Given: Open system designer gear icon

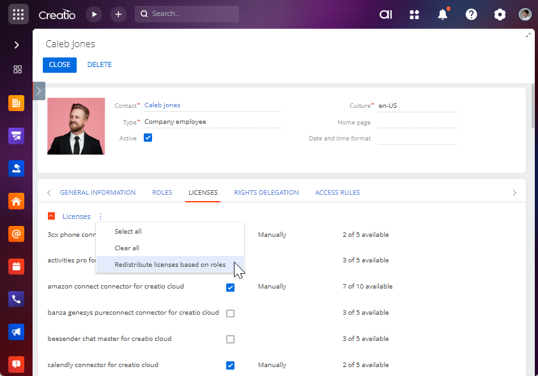Looking at the screenshot, I should (500, 14).
